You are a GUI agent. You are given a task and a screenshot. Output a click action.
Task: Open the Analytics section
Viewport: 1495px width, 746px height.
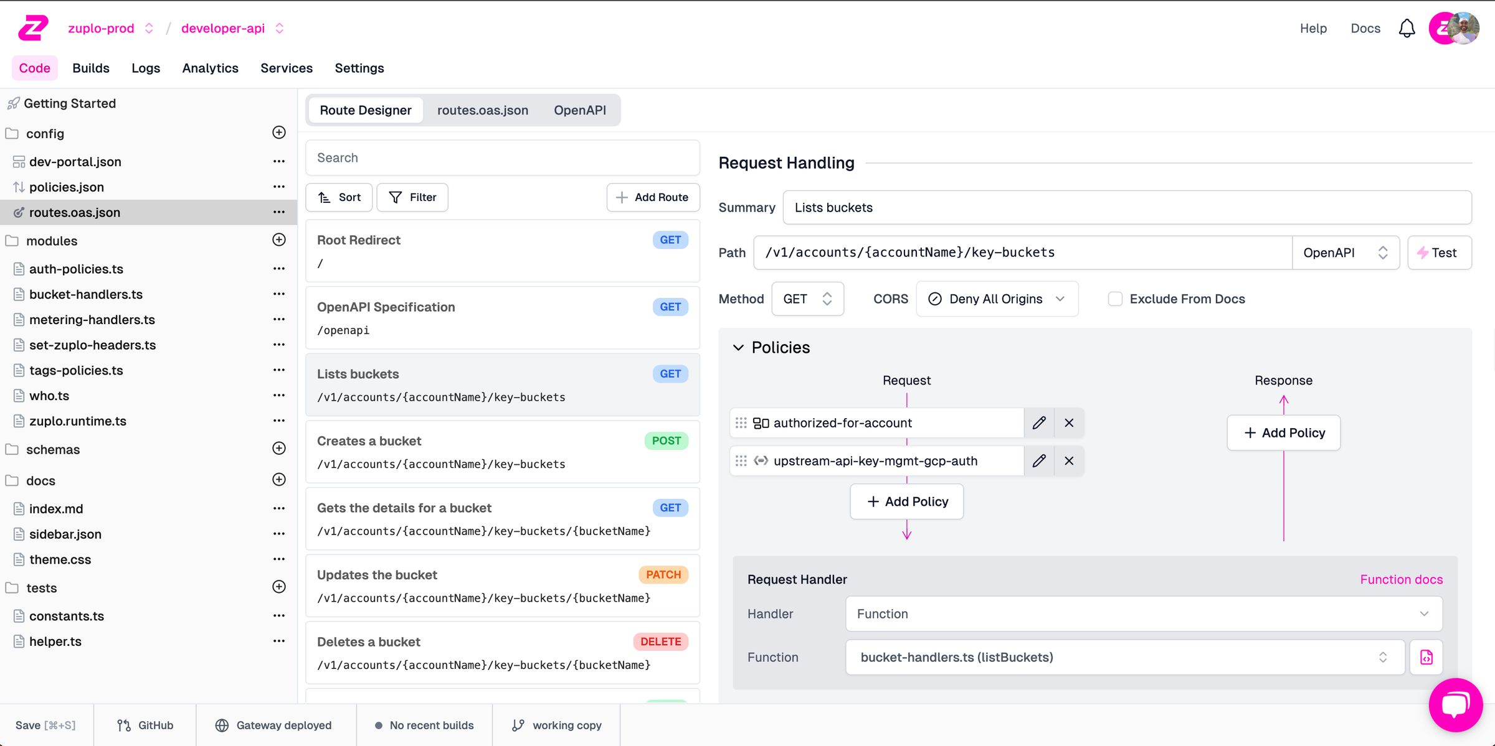coord(210,68)
